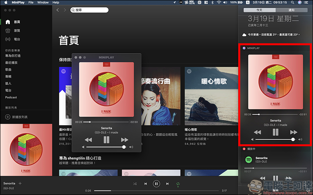Switch to 今天 tab in Notification Center
Screen dimensions: 313x195
click(259, 10)
